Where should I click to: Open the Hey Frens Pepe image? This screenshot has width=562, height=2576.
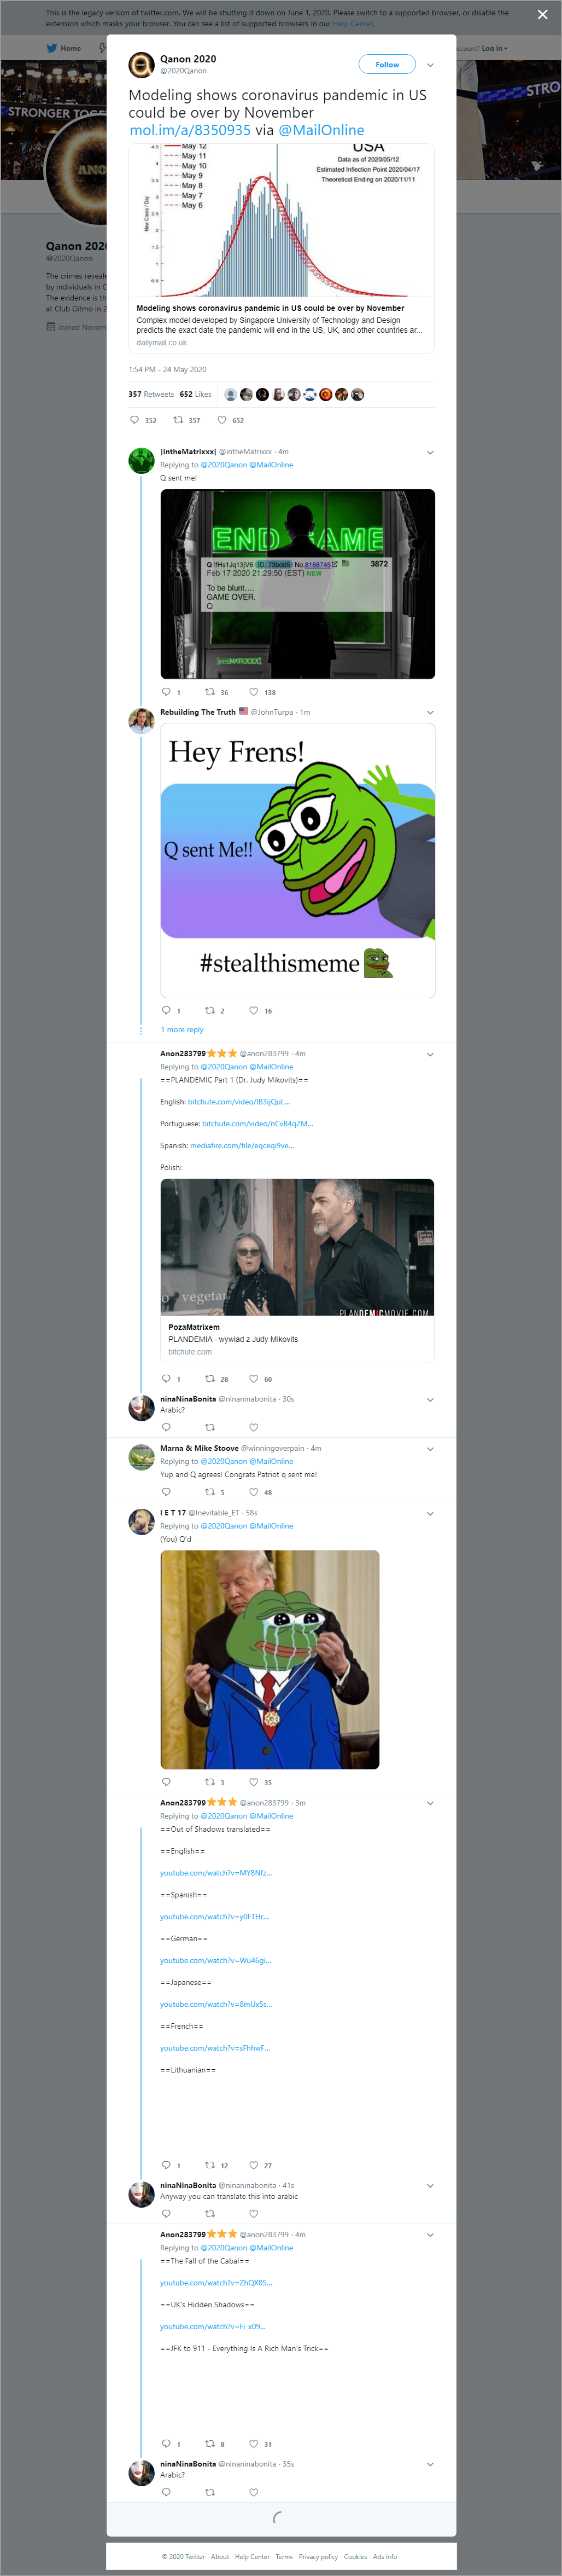pyautogui.click(x=297, y=860)
